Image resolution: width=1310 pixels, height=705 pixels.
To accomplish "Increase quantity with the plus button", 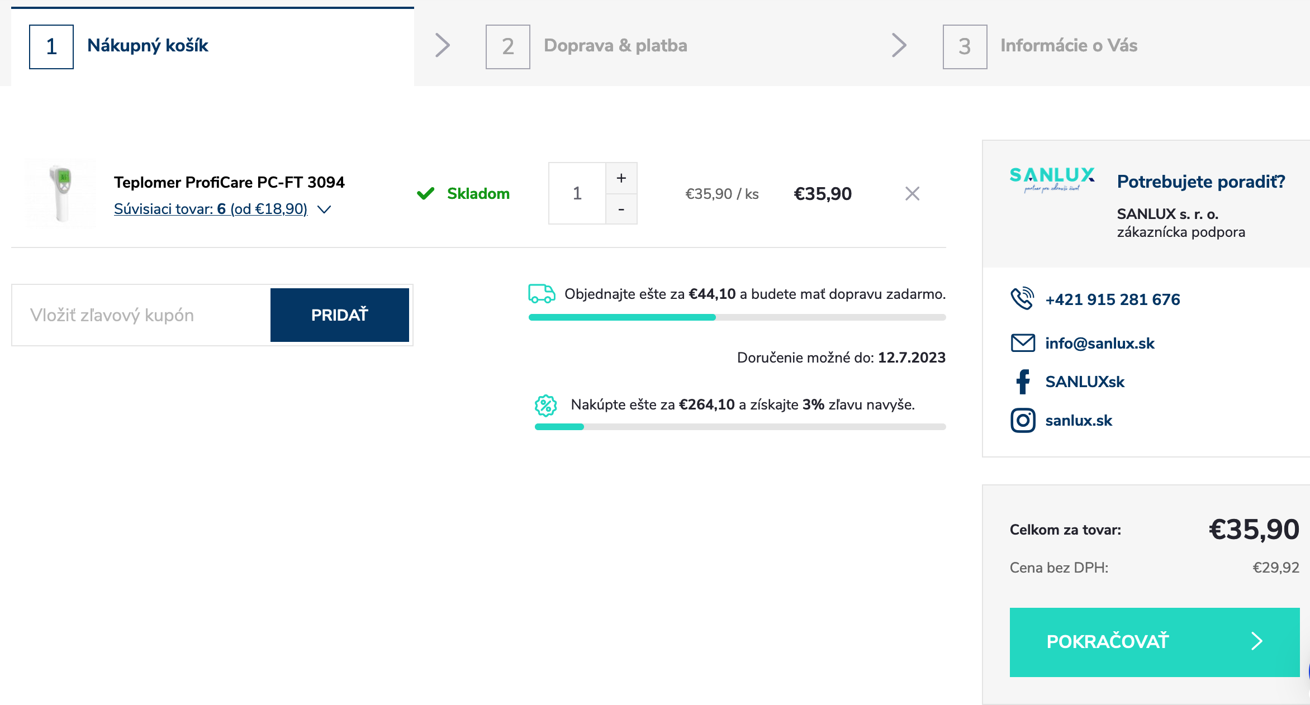I will [x=621, y=178].
